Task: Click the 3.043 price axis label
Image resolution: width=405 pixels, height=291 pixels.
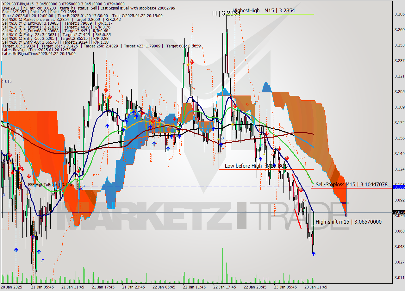Action: click(400, 247)
